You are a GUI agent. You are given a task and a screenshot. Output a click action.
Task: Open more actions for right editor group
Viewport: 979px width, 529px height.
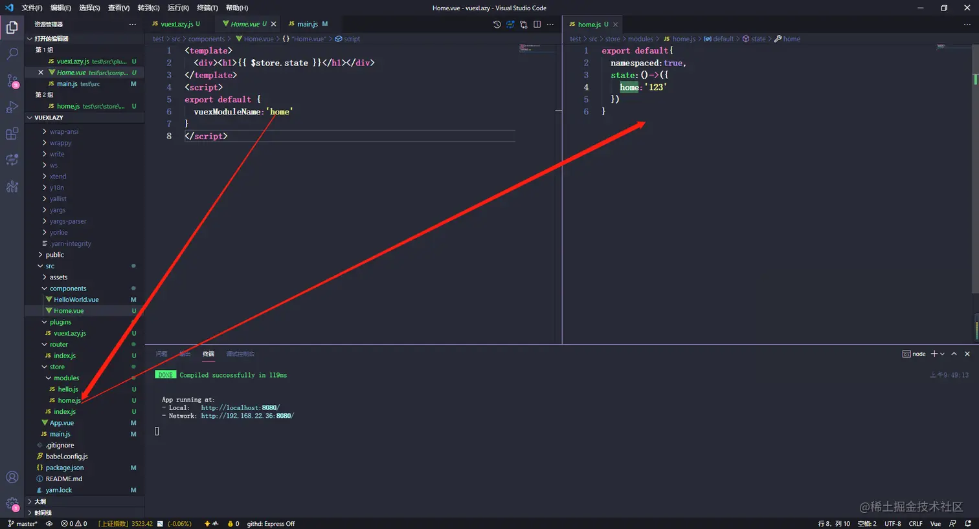(x=967, y=25)
